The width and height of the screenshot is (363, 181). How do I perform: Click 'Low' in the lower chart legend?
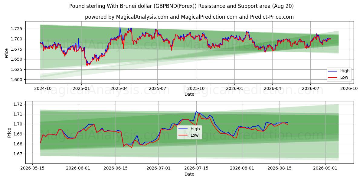(x=195, y=135)
